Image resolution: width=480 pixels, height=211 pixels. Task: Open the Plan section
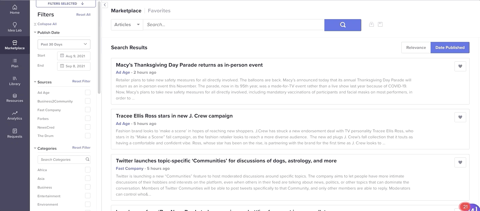pos(15,63)
